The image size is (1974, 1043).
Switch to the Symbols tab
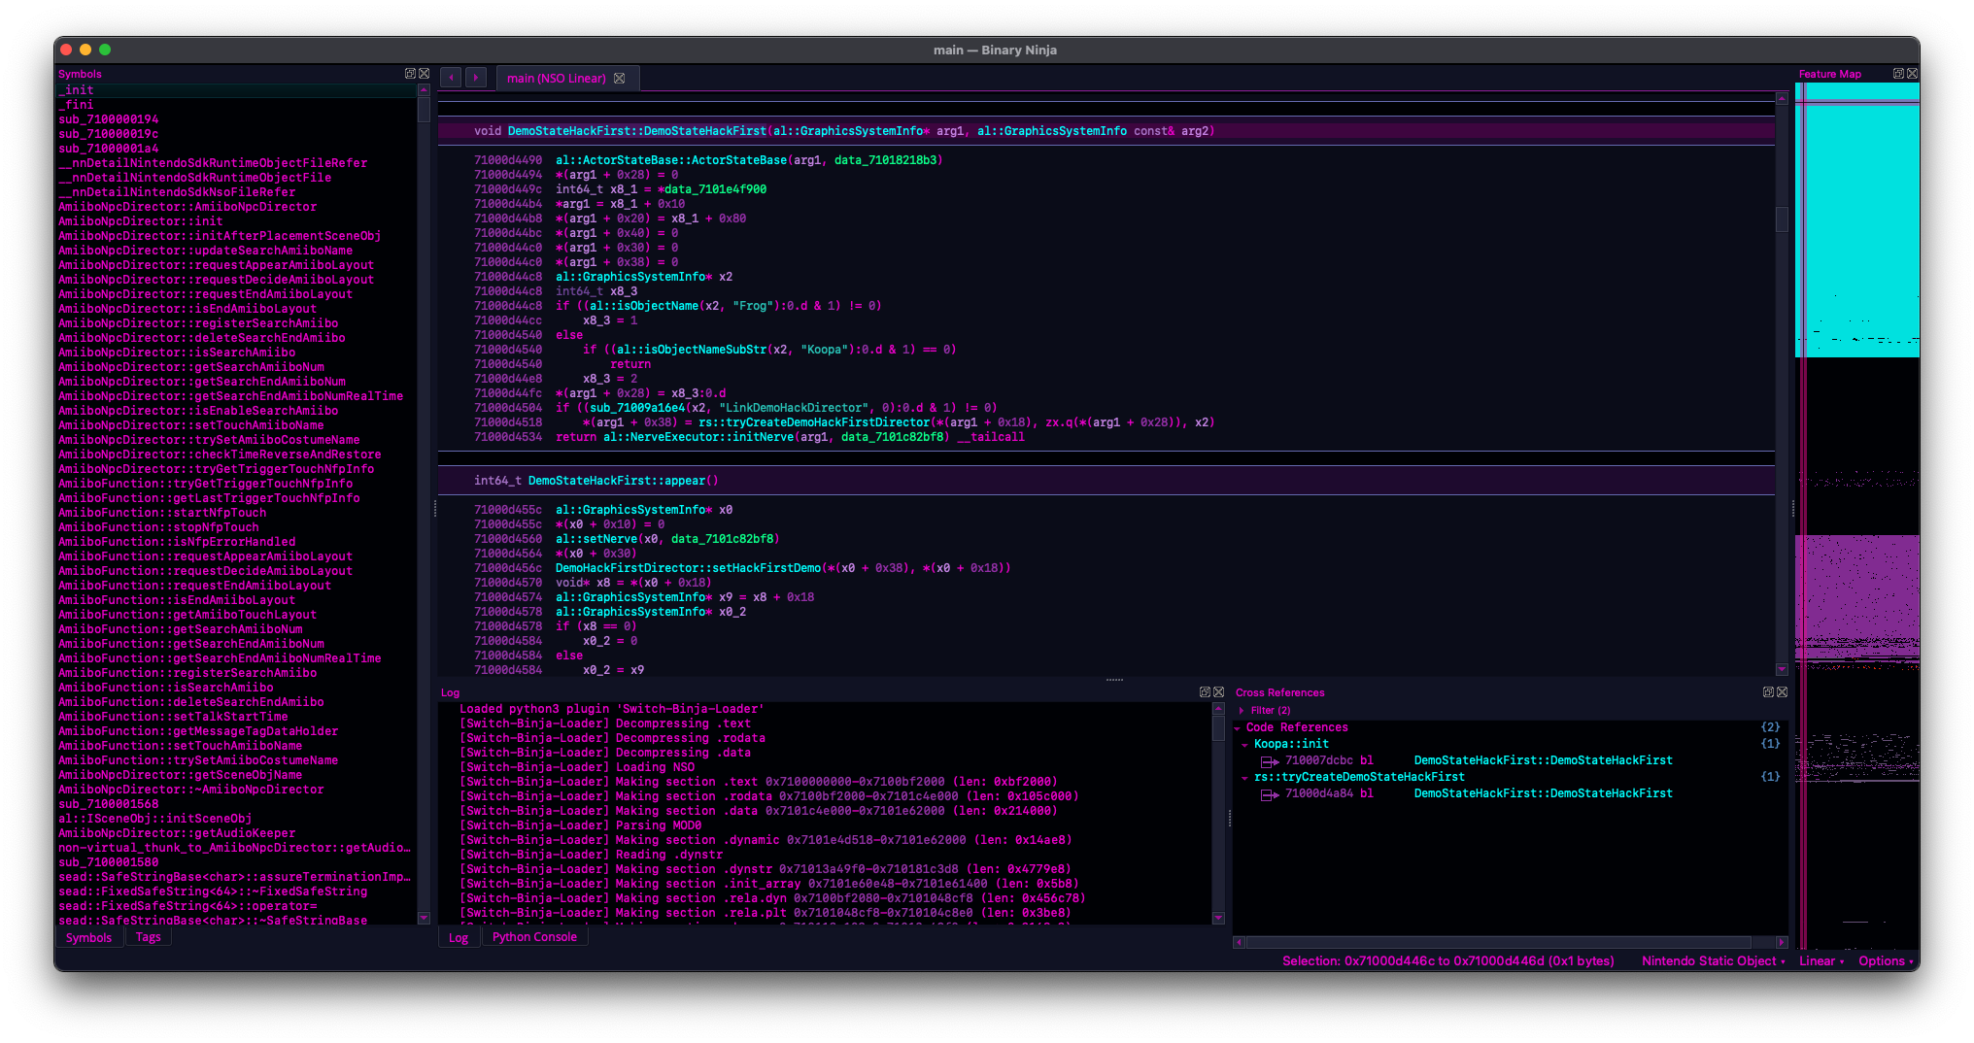tap(88, 937)
